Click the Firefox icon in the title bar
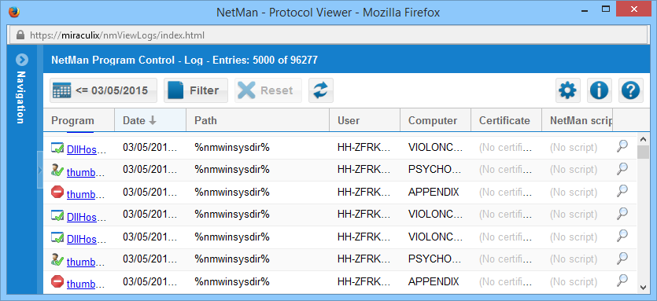 [x=13, y=12]
